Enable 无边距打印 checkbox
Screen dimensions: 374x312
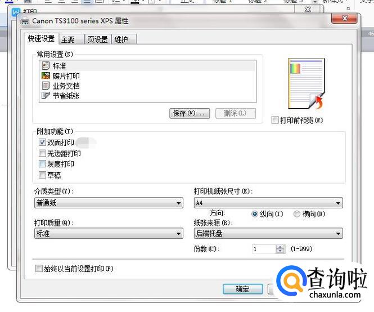[42, 153]
